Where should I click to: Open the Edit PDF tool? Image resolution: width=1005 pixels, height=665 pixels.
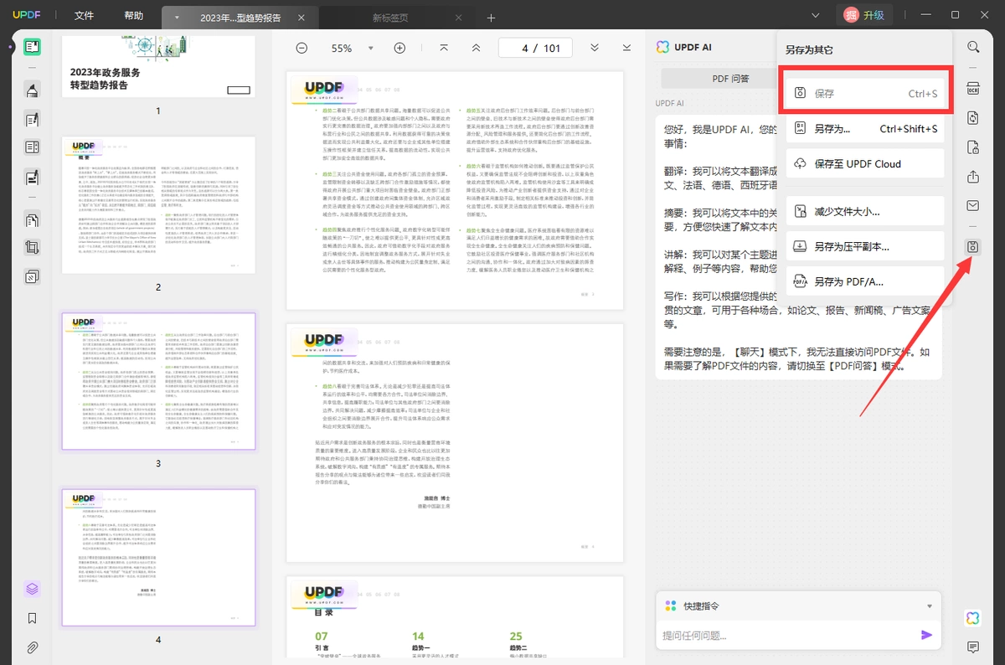pyautogui.click(x=32, y=120)
